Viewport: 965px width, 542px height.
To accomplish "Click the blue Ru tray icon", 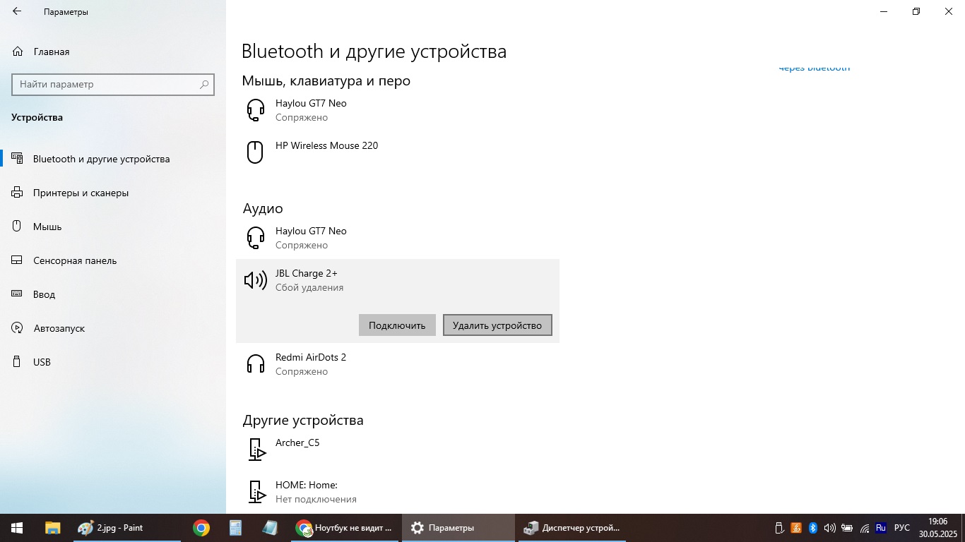I will coord(881,527).
